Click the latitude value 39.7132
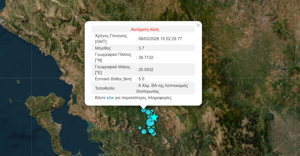The width and height of the screenshot is (300, 156). (146, 58)
